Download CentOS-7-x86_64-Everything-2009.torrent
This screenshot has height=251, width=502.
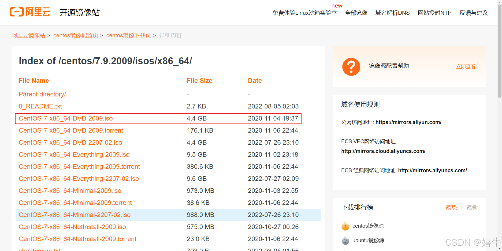[x=79, y=167]
